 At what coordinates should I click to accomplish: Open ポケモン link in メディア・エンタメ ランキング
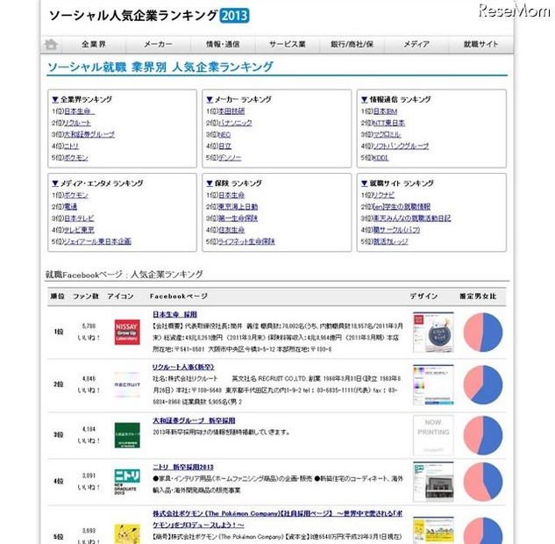(75, 196)
